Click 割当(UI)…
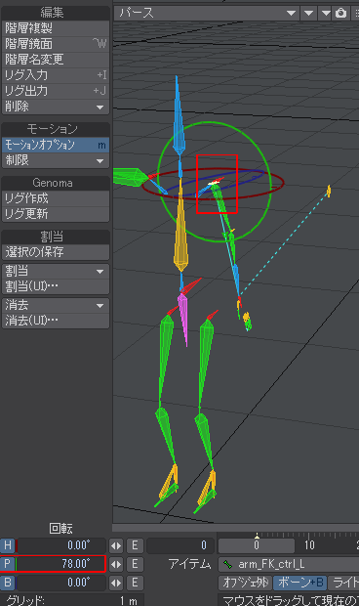This screenshot has width=359, height=606. 56,286
